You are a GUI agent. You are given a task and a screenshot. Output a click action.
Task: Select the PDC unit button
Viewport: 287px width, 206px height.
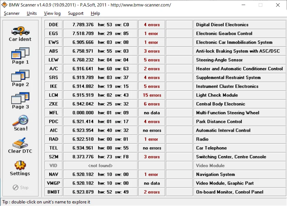pos(54,121)
